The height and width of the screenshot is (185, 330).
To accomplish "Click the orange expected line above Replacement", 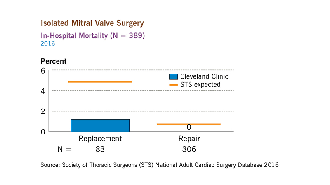I will (100, 82).
